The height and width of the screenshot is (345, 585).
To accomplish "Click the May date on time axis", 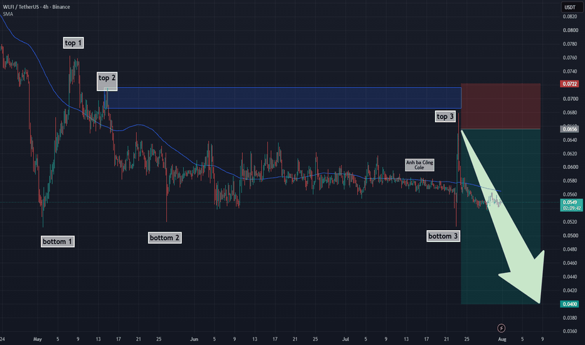I will point(37,339).
